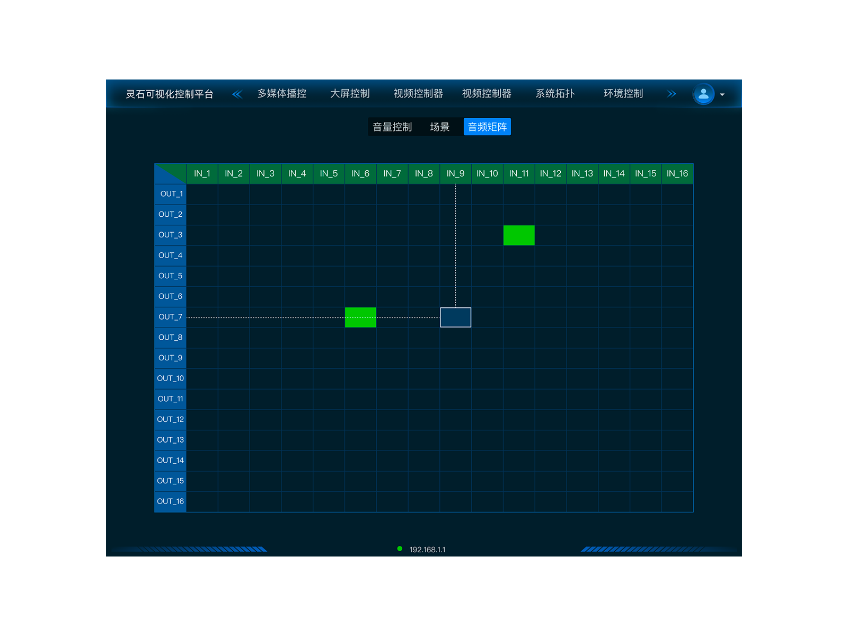Click the 灵石可视化控制平台 title
This screenshot has height=636, width=848.
pyautogui.click(x=170, y=94)
